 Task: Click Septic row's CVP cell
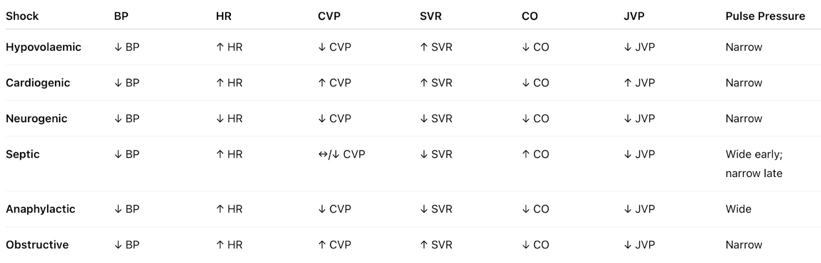click(341, 155)
